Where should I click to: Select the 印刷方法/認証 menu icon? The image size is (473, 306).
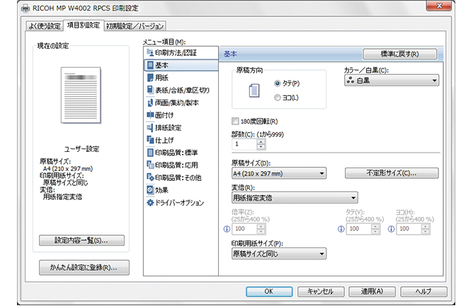tap(149, 53)
